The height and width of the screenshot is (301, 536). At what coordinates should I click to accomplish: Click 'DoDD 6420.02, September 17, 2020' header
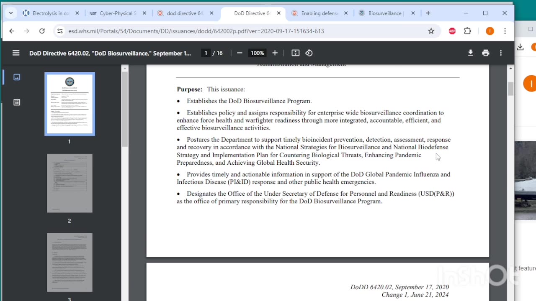pyautogui.click(x=399, y=287)
